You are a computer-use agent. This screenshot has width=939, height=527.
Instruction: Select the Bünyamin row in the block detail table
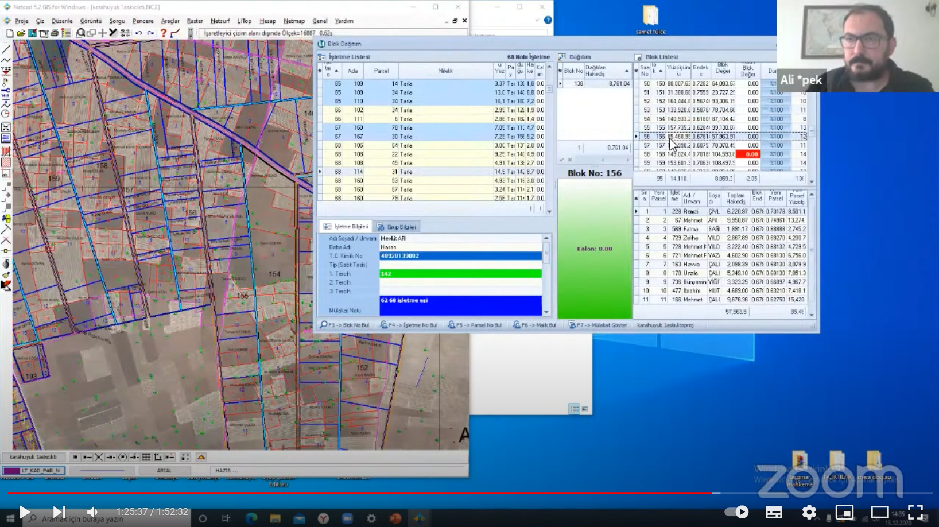tap(721, 282)
